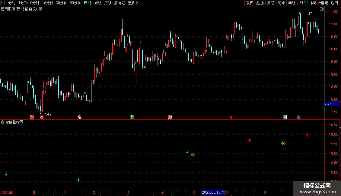Click the 7.42 low price label
The image size is (341, 196).
click(48, 114)
